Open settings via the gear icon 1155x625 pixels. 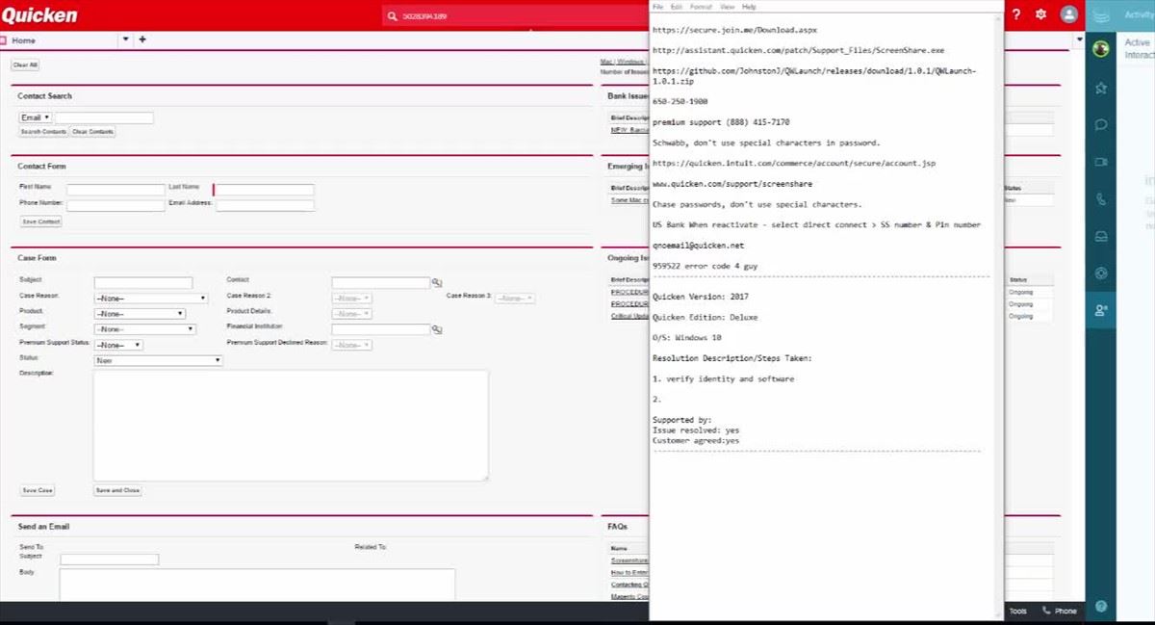(1040, 14)
